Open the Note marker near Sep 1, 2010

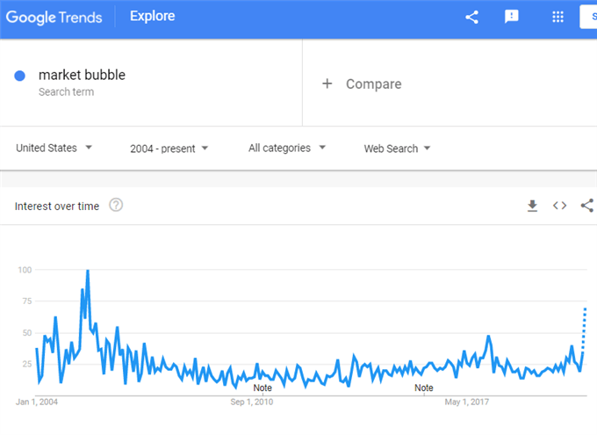pos(263,388)
